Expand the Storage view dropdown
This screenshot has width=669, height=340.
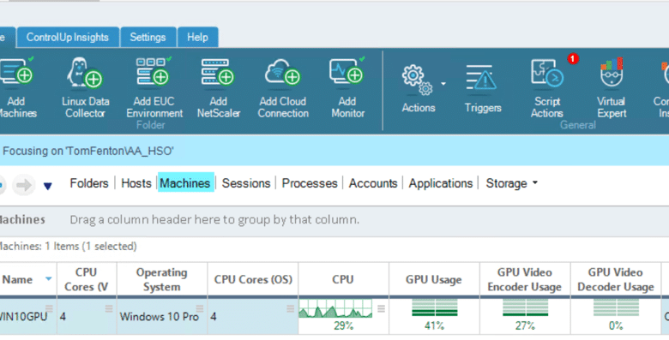[535, 182]
